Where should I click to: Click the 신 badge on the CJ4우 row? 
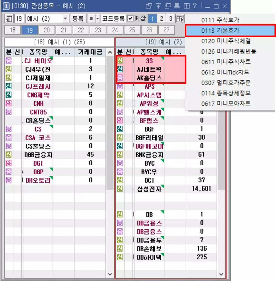[9, 69]
